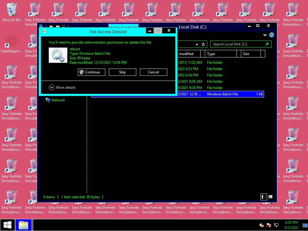Screen dimensions: 308x231
Task: Sort by the Date modified column header
Action: [x=189, y=54]
